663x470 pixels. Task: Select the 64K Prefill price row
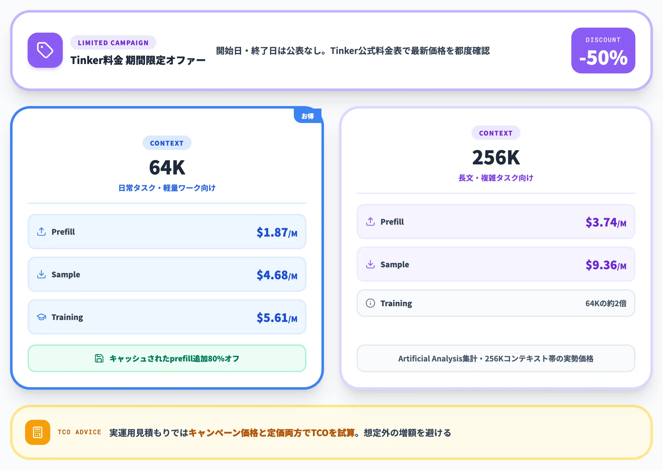167,232
